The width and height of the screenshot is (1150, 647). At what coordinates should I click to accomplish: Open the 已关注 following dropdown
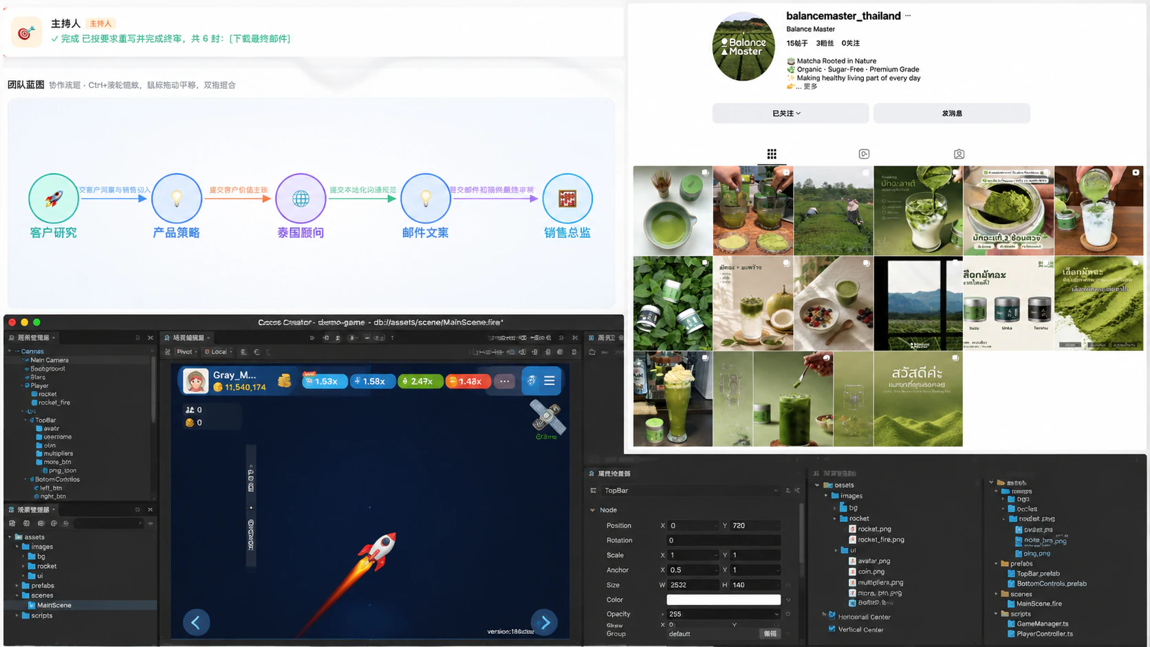click(785, 113)
